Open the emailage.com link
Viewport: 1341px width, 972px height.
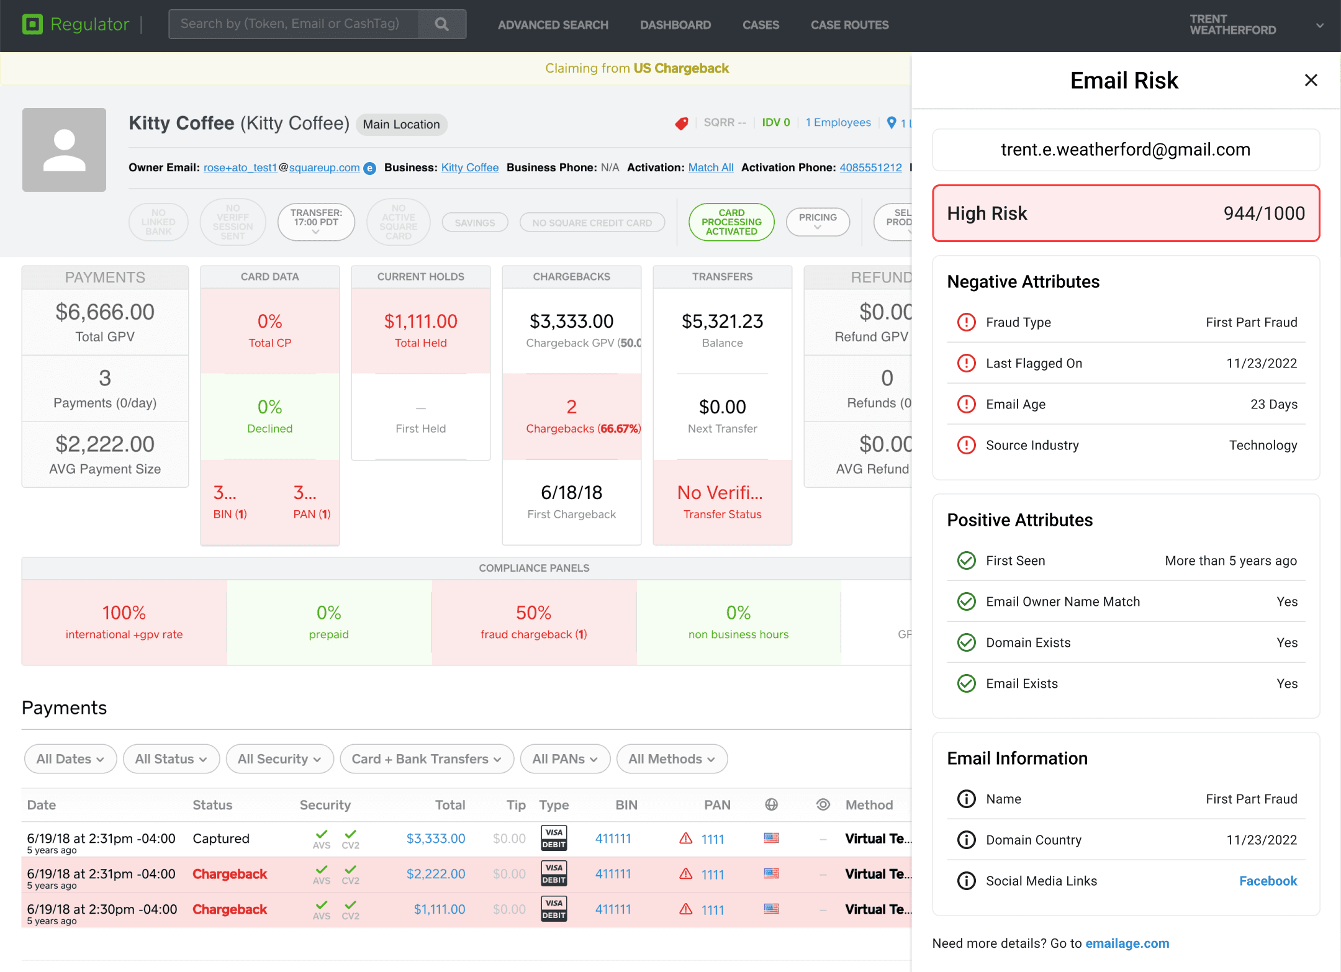tap(1127, 943)
